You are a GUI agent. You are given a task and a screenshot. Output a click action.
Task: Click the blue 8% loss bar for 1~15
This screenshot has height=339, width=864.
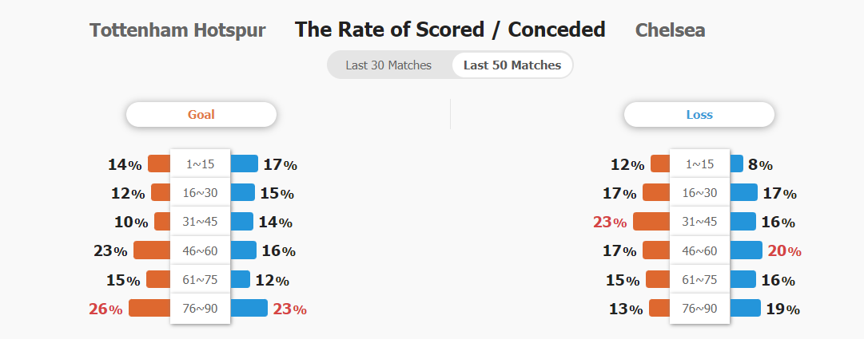click(737, 164)
